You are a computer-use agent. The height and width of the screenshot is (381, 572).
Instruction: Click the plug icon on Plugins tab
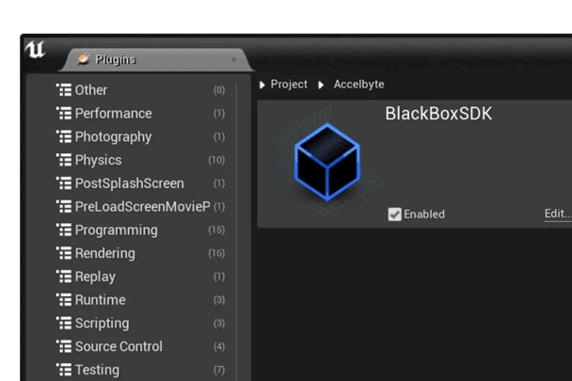click(x=83, y=59)
